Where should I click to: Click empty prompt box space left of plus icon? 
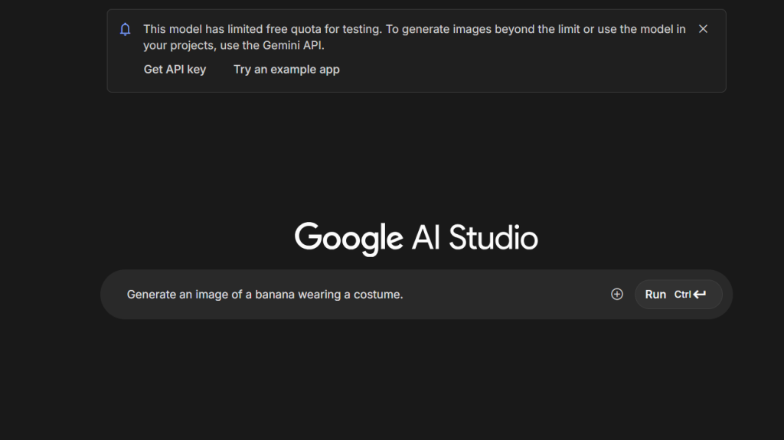[x=521, y=295]
